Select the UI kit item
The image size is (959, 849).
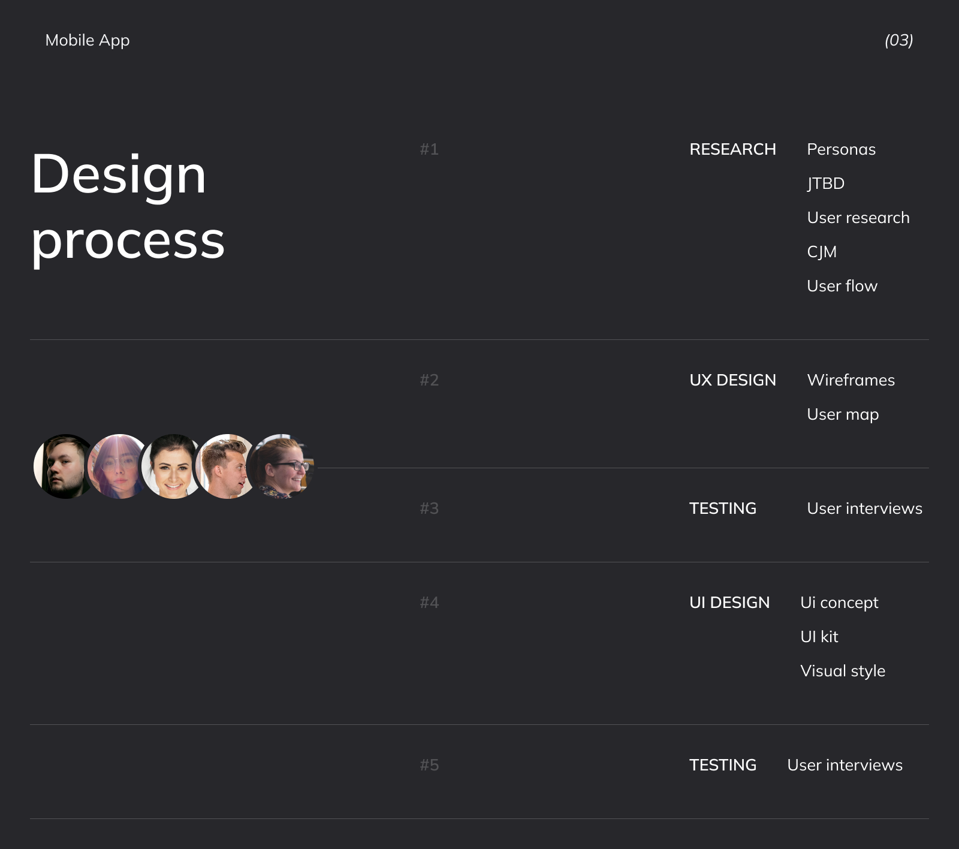(x=819, y=637)
